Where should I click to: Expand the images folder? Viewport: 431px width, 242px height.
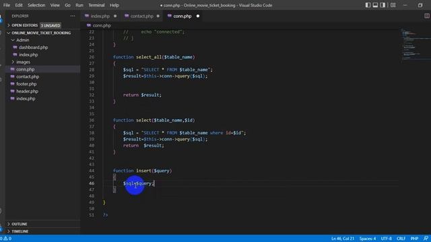pyautogui.click(x=23, y=62)
